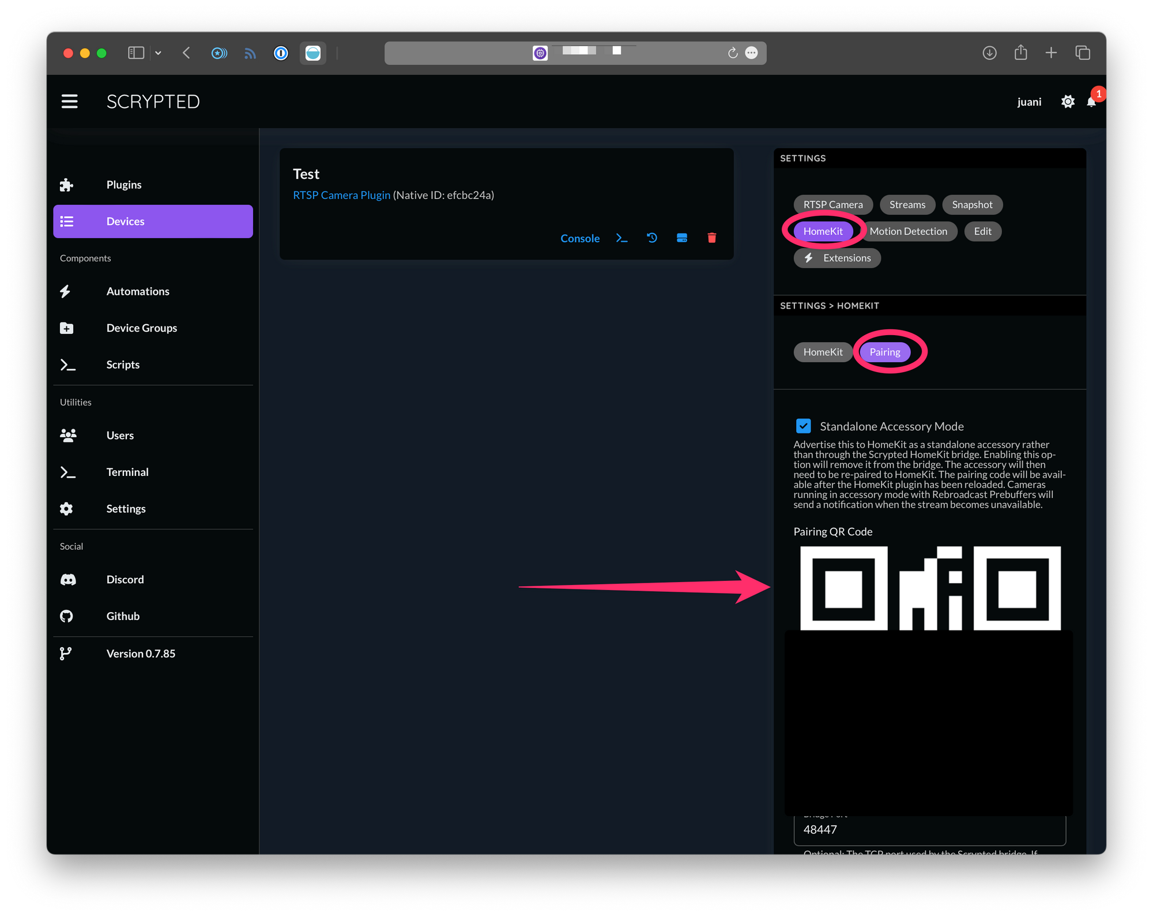
Task: Open the hamburger navigation menu
Action: click(x=70, y=102)
